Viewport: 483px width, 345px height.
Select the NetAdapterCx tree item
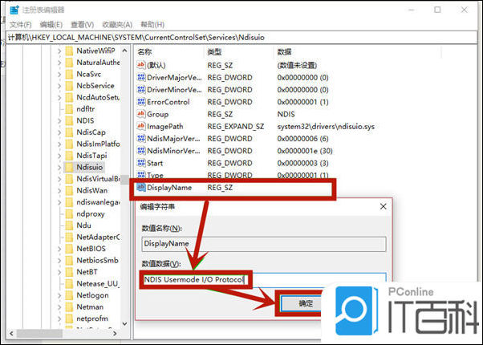tap(98, 237)
